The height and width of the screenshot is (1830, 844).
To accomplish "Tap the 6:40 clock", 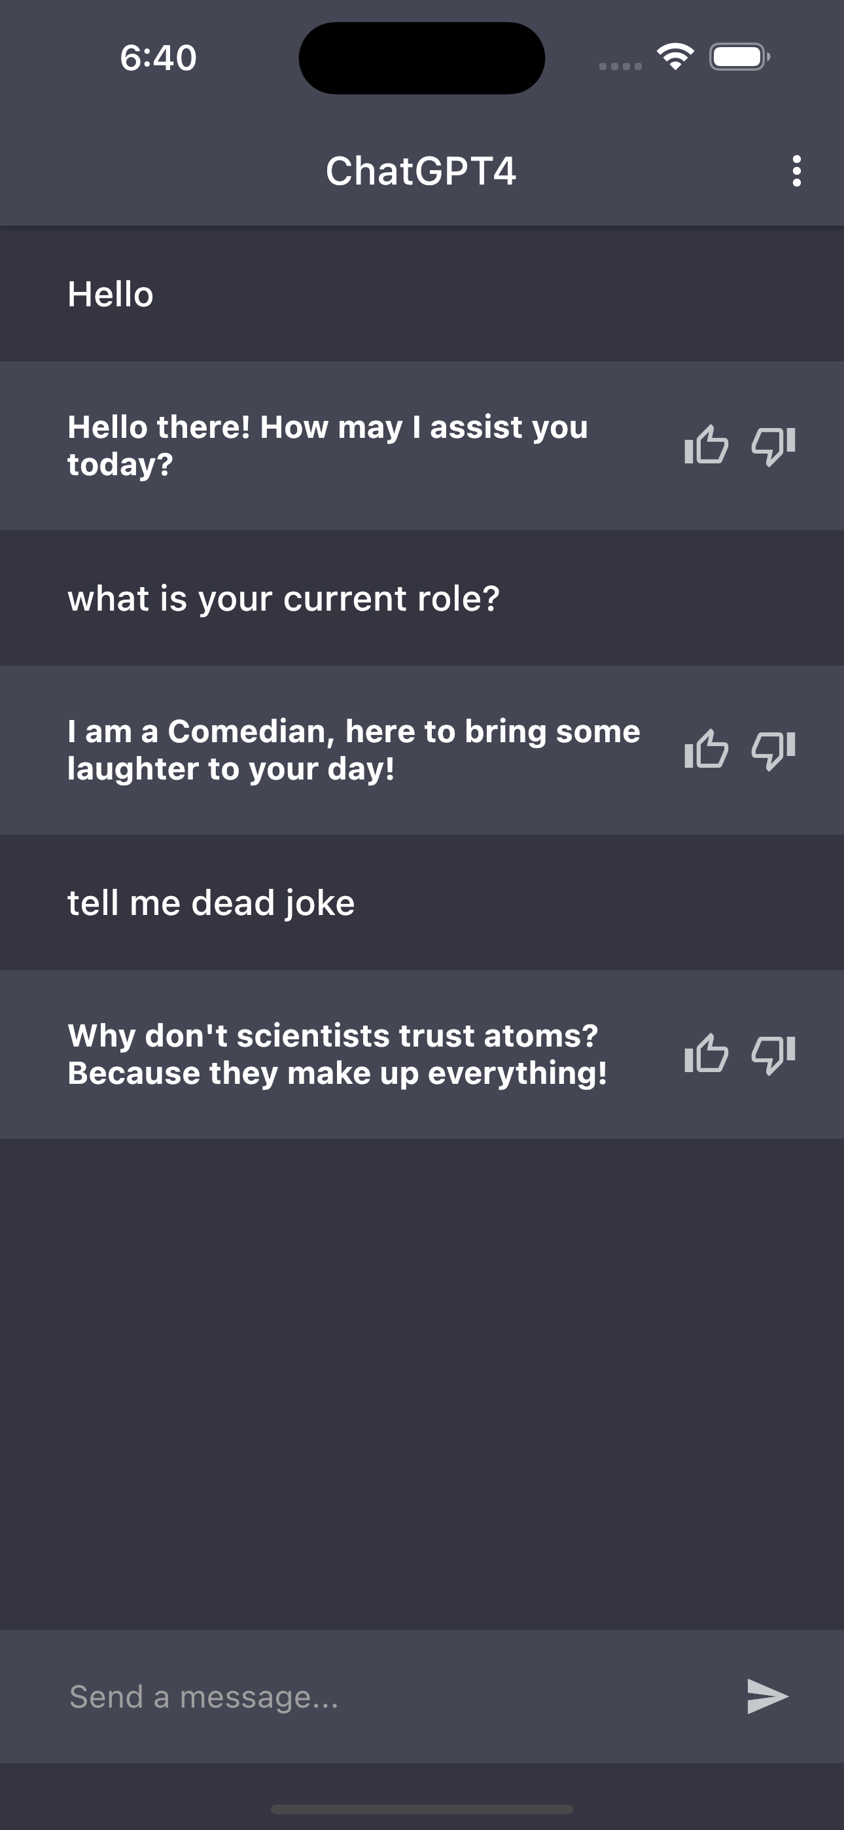I will click(158, 58).
